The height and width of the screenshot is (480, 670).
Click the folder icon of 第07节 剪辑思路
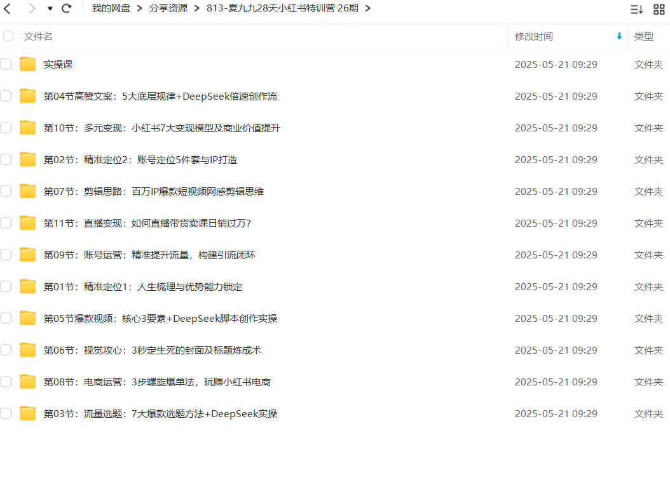tap(28, 191)
